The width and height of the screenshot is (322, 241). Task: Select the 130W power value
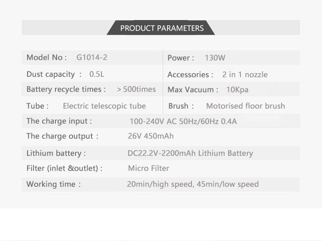pyautogui.click(x=215, y=58)
